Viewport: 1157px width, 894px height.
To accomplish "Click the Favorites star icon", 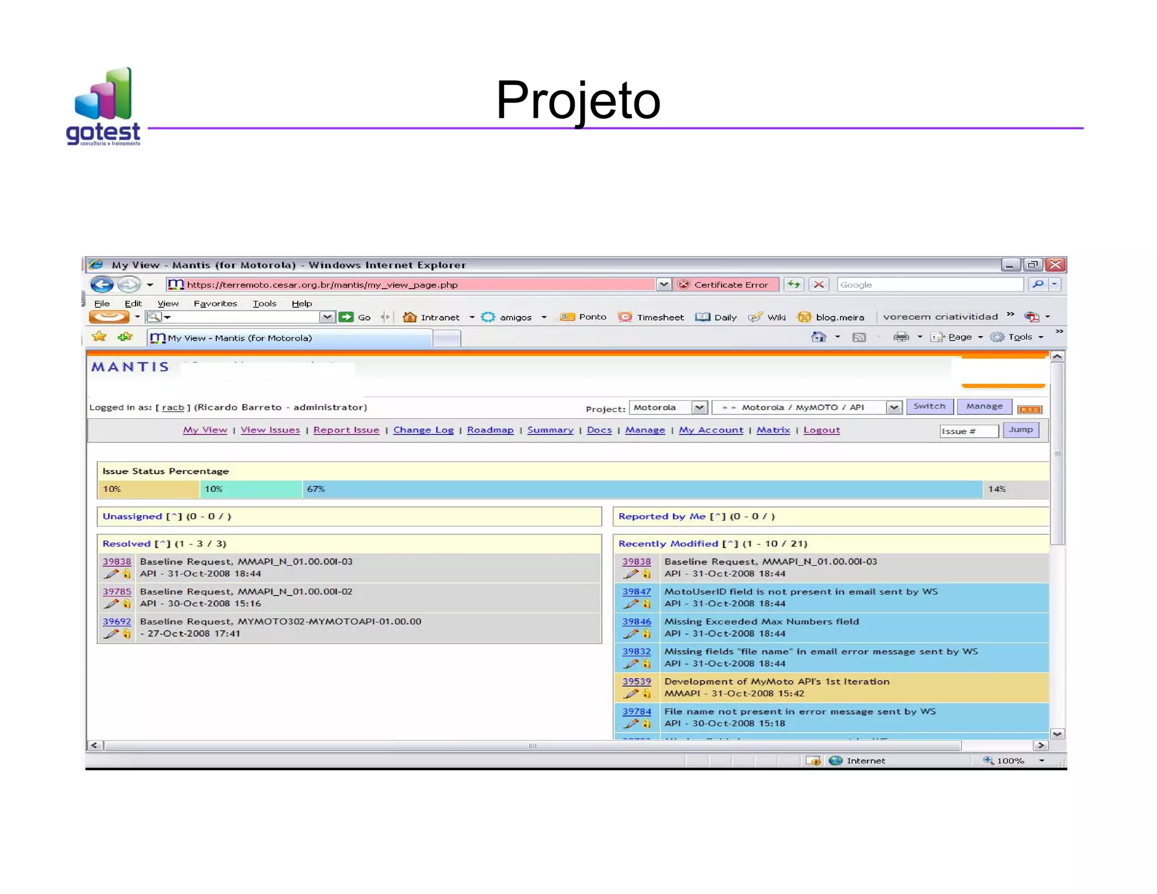I will pos(99,337).
